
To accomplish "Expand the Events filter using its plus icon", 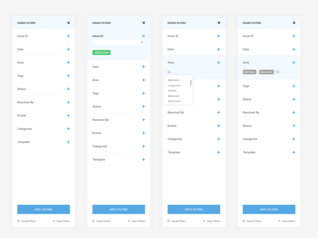I will 68,115.
